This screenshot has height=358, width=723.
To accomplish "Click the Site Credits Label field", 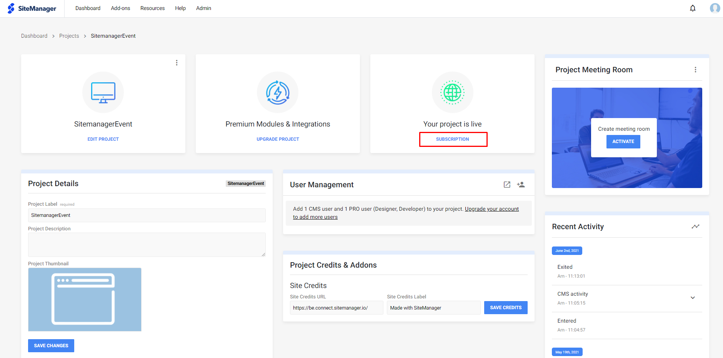I will pos(434,308).
